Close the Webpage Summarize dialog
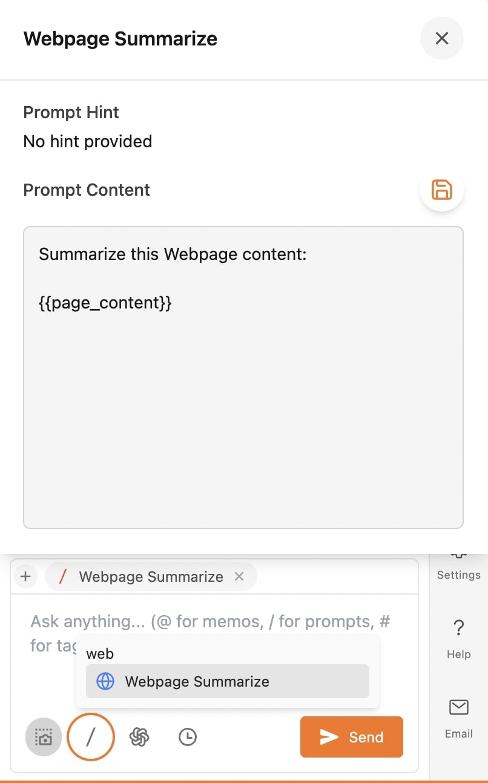 (x=441, y=38)
